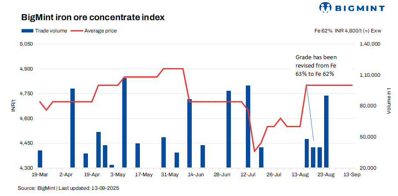Screen dimensions: 398x196
Task: Select the chart title BigMint iron ore concentrate index
Action: [93, 18]
